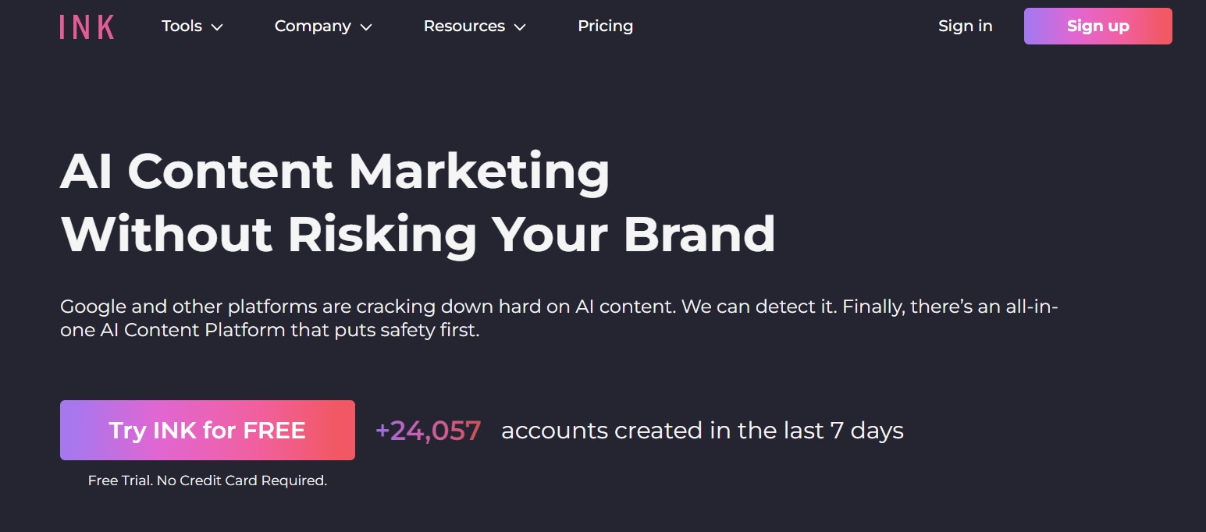Click the 'Free Trial. No Credit Card Required.' note

click(x=208, y=481)
